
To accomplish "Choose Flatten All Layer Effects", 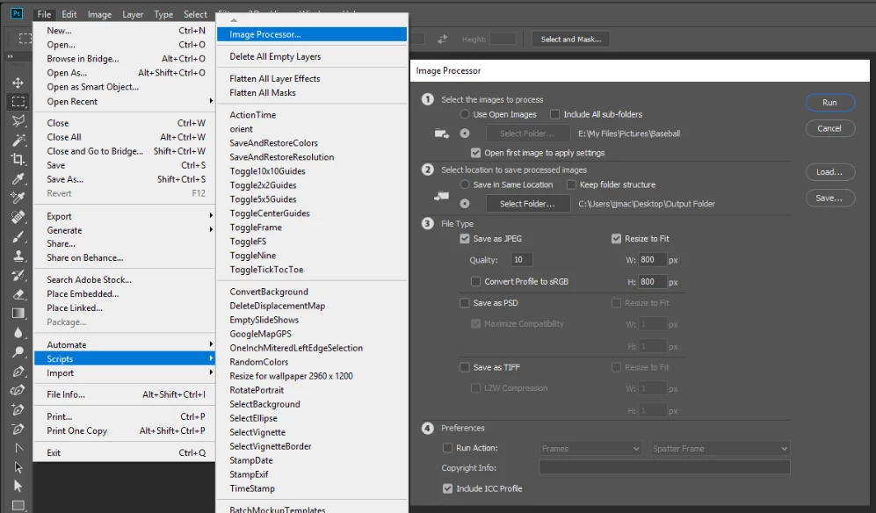I will tap(312, 79).
